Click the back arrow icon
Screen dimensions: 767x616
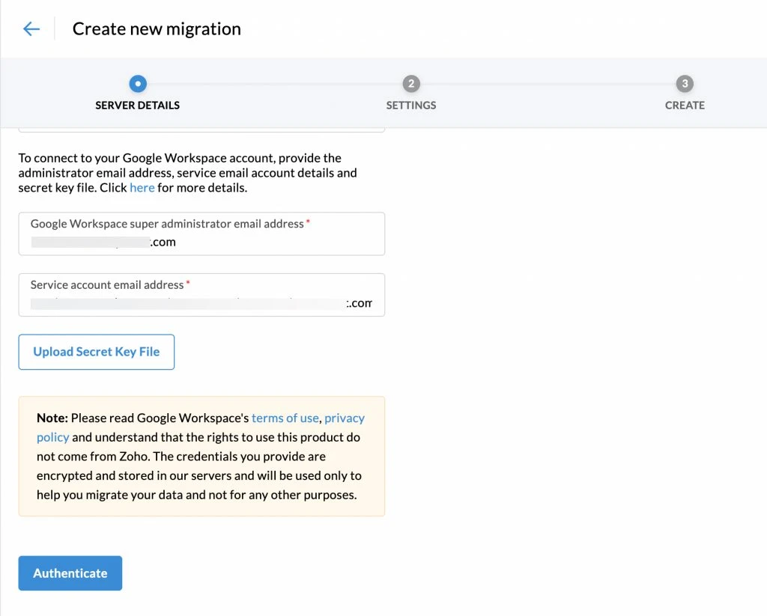tap(31, 29)
